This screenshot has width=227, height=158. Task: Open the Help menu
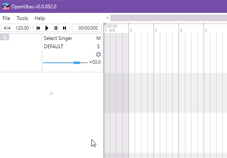point(40,18)
